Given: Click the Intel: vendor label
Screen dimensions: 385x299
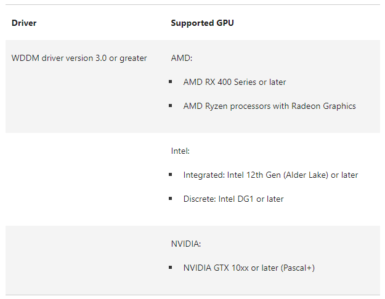Looking at the screenshot, I should click(181, 150).
